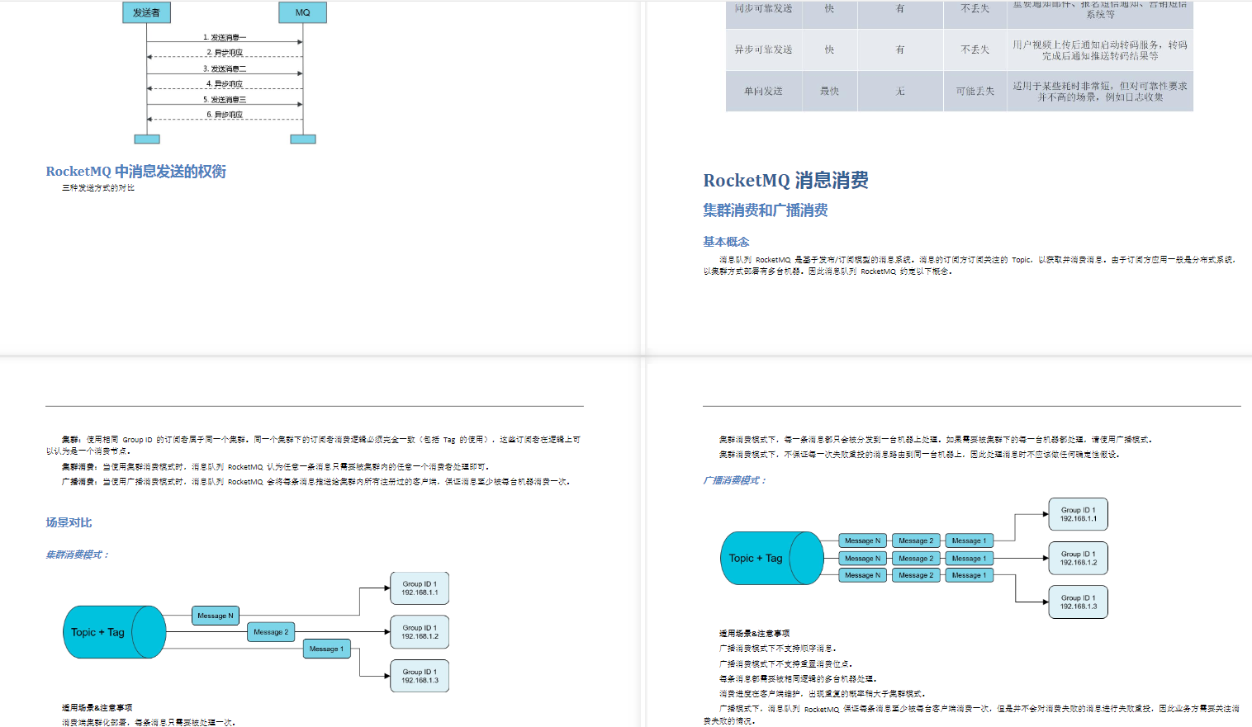Click the line starting '消费进度在客户端维护'
The height and width of the screenshot is (727, 1252).
click(x=823, y=693)
